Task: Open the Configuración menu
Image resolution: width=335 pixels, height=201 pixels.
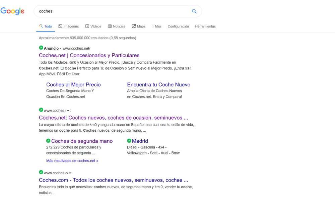Action: (178, 26)
